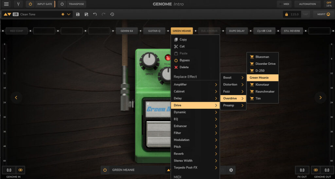Expand the Cabinet submenu
The width and height of the screenshot is (335, 179).
pyautogui.click(x=195, y=91)
